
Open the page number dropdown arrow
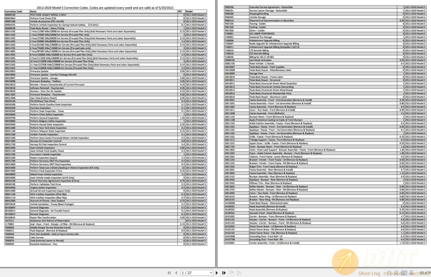tap(211, 273)
